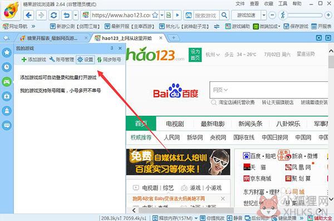This screenshot has height=221, width=334.
Task: Open the 新游公测【剑雨江湖】 link
Action: point(75,26)
